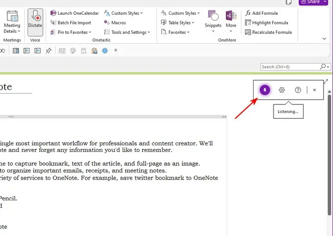Open dictation settings gear
Screen dimensions: 333x236
click(x=282, y=90)
